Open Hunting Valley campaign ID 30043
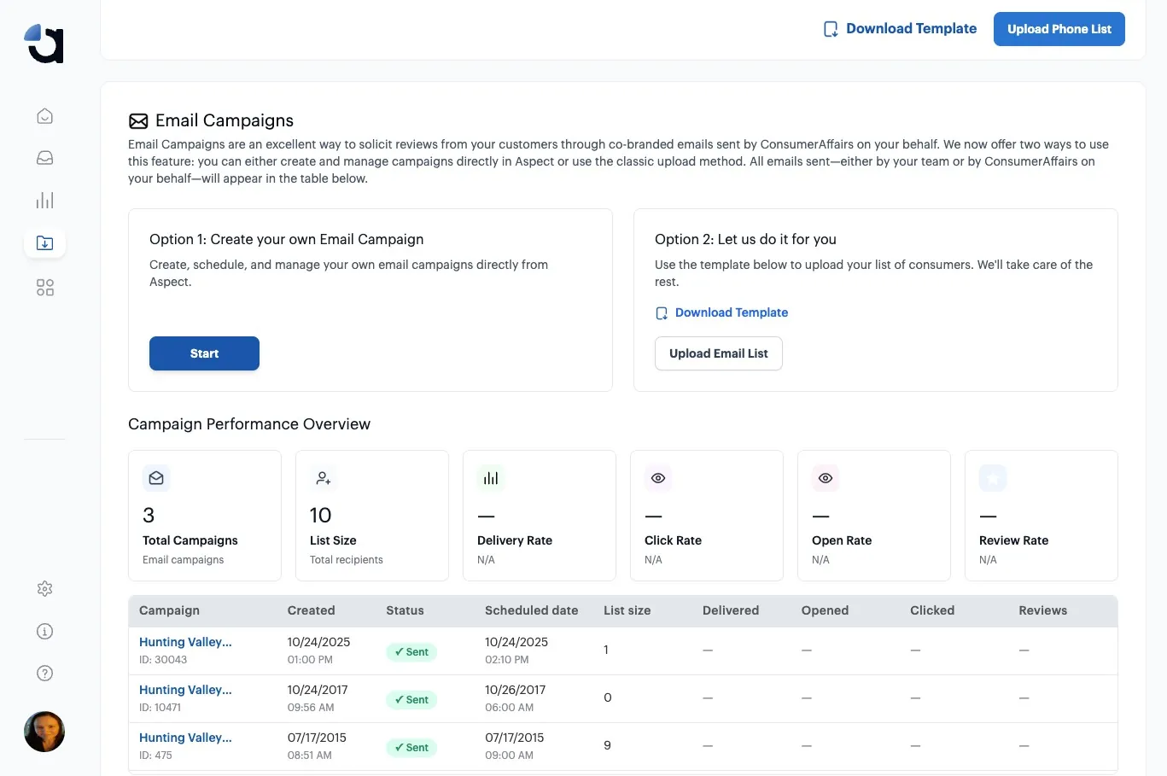The width and height of the screenshot is (1167, 776). click(185, 642)
